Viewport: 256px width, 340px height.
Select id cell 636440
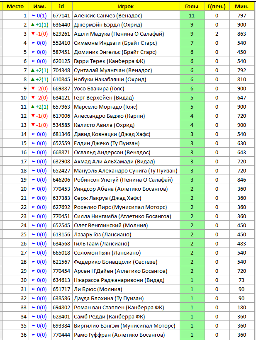click(61, 25)
